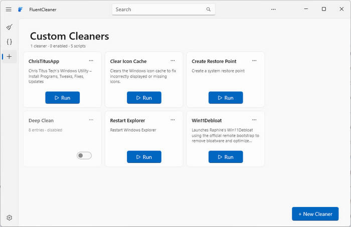The height and width of the screenshot is (227, 351).
Task: Open the ChrisTitusApp card options menu
Action: pos(91,60)
